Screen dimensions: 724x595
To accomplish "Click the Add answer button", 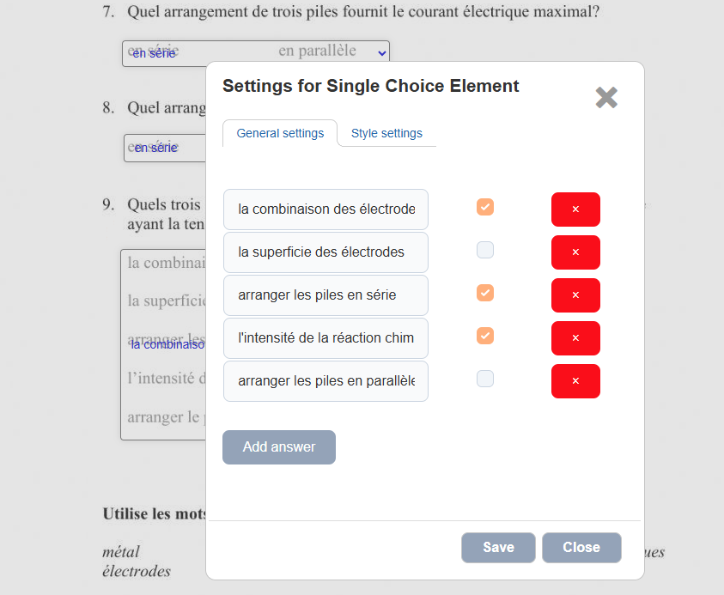I will tap(279, 447).
